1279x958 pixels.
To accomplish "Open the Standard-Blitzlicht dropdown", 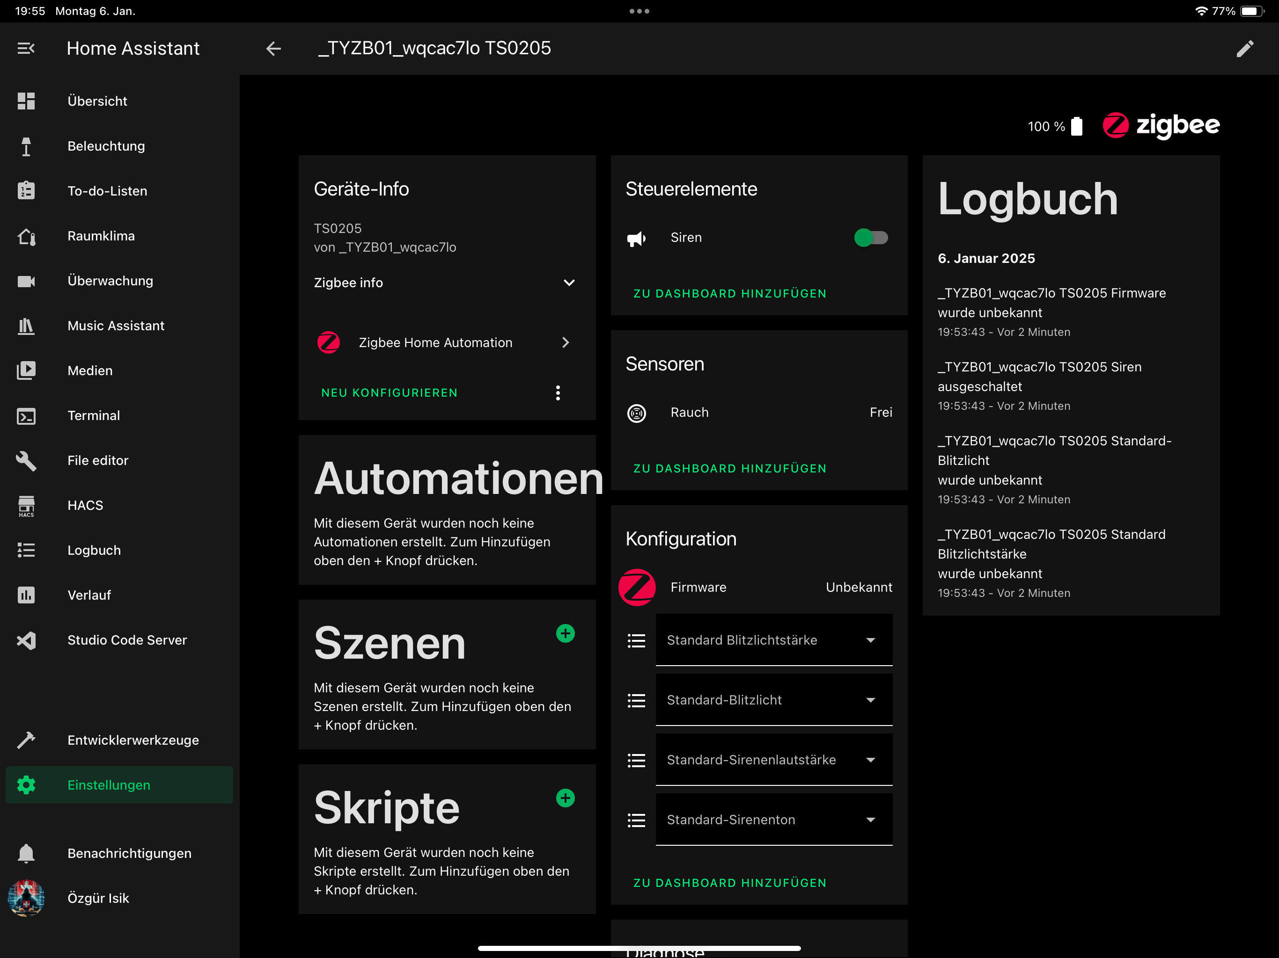I will (774, 700).
